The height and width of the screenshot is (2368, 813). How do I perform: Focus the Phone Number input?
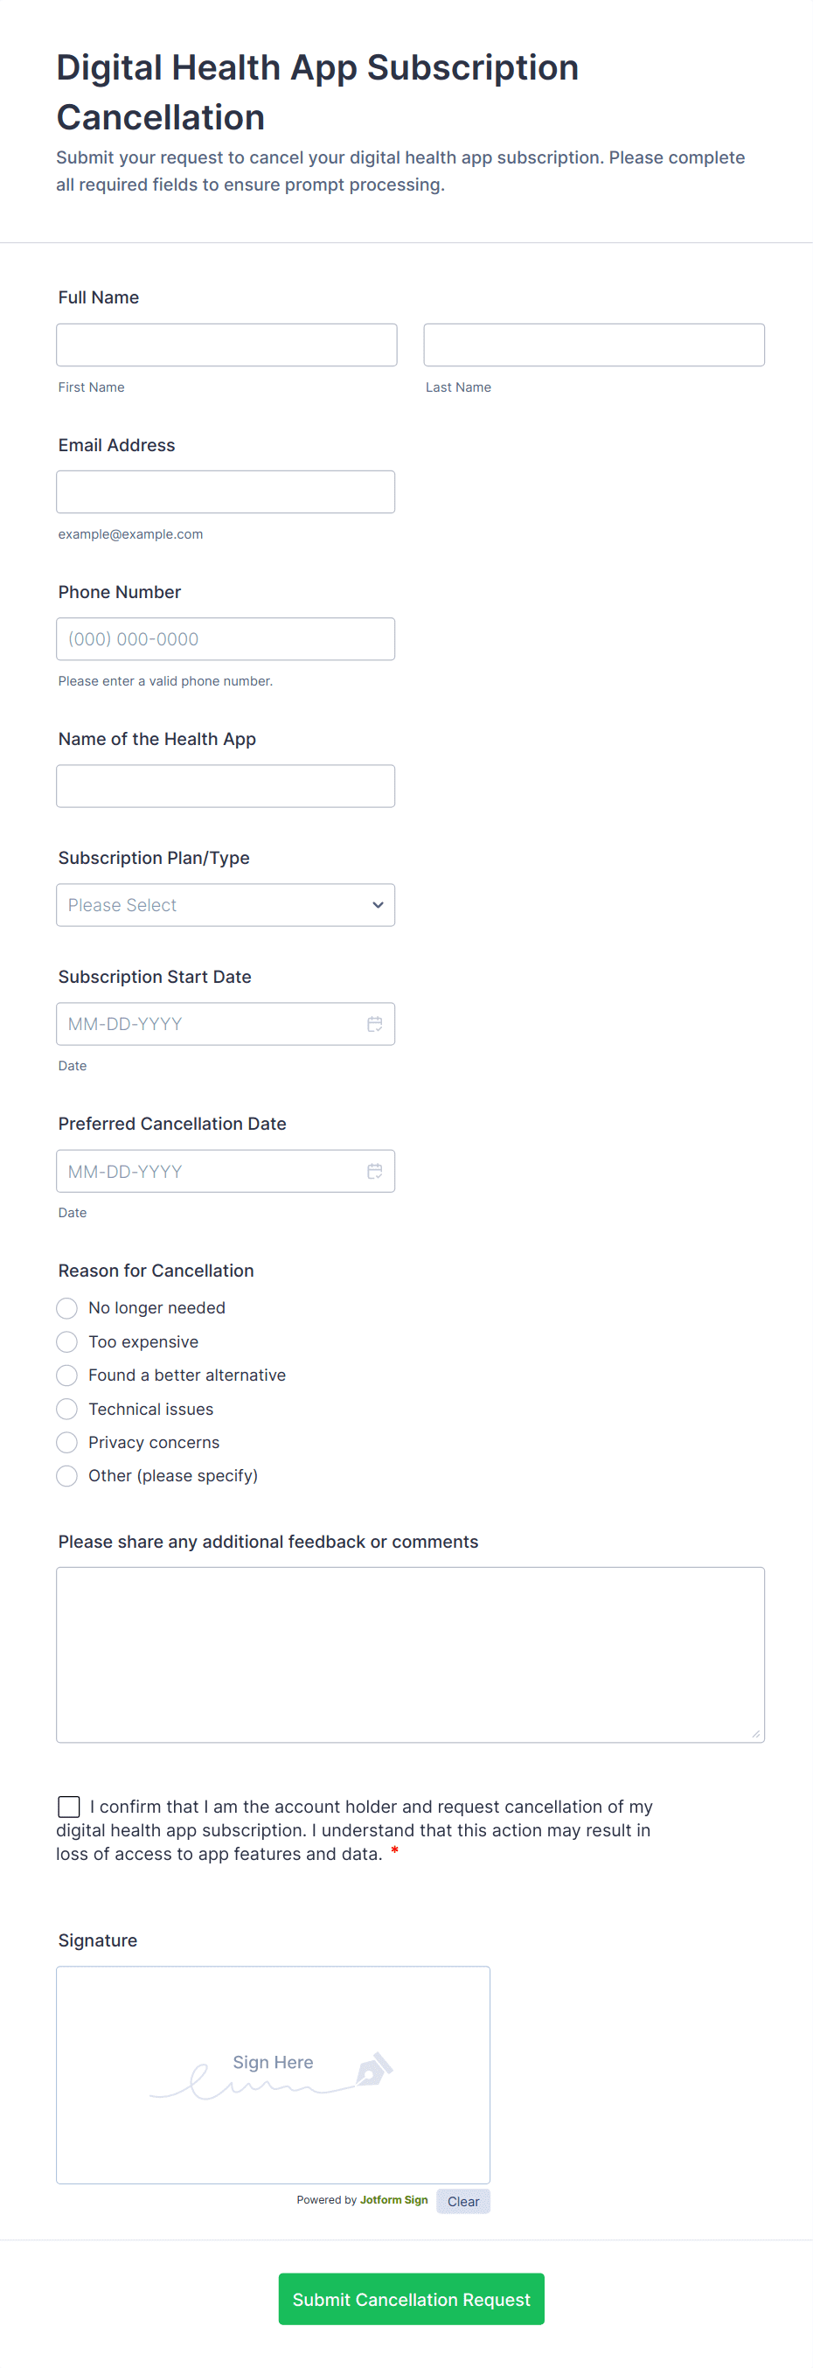(x=225, y=639)
